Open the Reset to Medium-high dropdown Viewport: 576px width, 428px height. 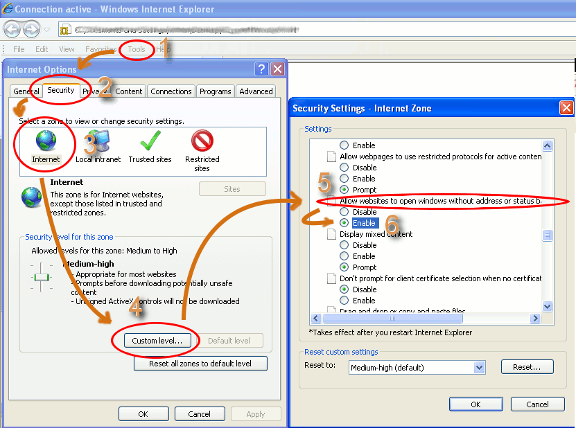(479, 368)
